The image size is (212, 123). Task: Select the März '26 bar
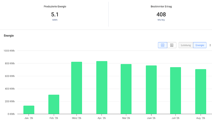77,88
